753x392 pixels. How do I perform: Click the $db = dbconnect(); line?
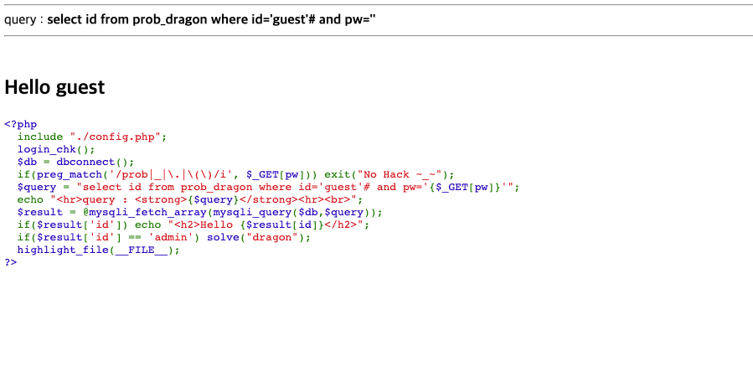(76, 162)
